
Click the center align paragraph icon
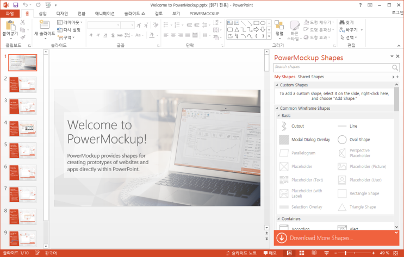point(173,35)
